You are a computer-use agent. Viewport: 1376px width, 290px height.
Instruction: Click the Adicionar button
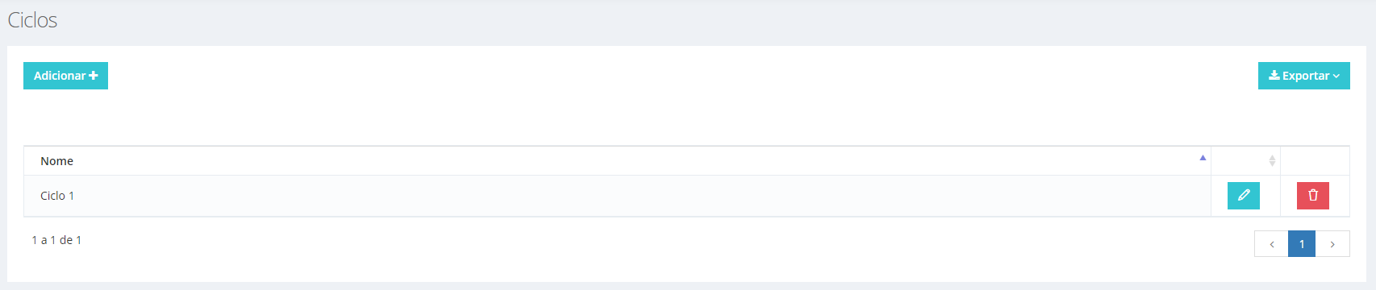[65, 76]
